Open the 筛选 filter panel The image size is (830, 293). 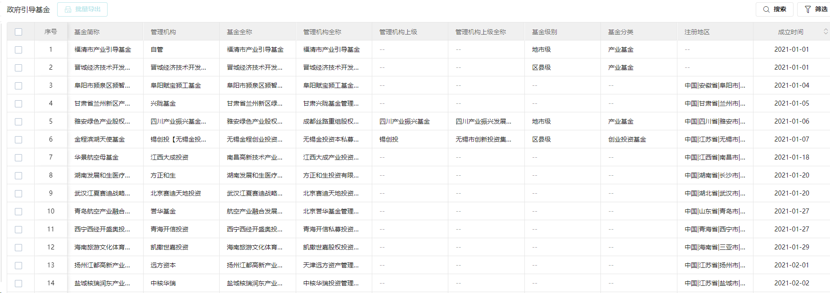coord(816,9)
